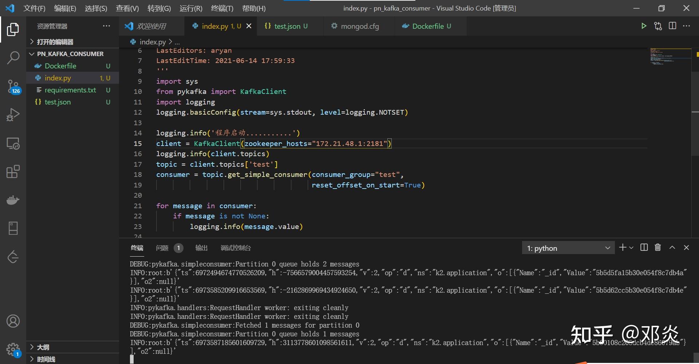Add a new terminal with plus icon

(623, 248)
